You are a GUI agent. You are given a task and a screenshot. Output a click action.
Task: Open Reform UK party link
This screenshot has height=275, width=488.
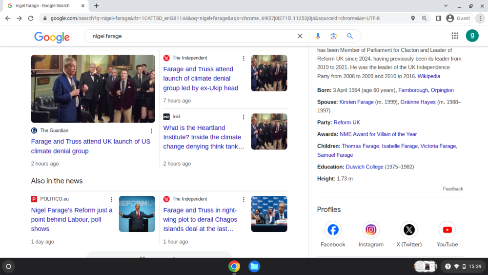pyautogui.click(x=346, y=123)
